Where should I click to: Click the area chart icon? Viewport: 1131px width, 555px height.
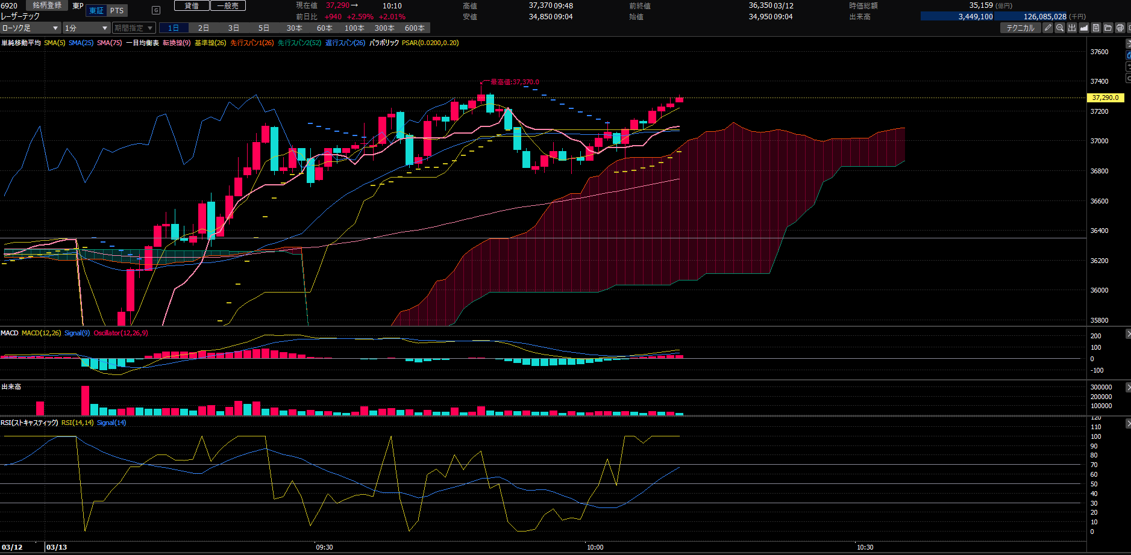point(1084,28)
